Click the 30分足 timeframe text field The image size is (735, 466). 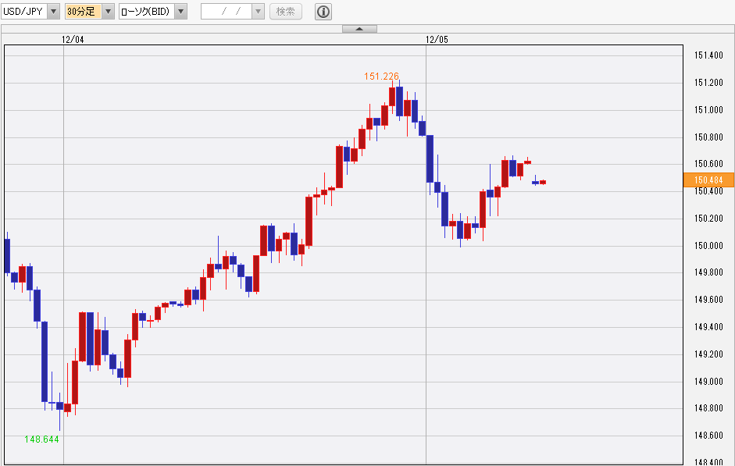click(84, 11)
